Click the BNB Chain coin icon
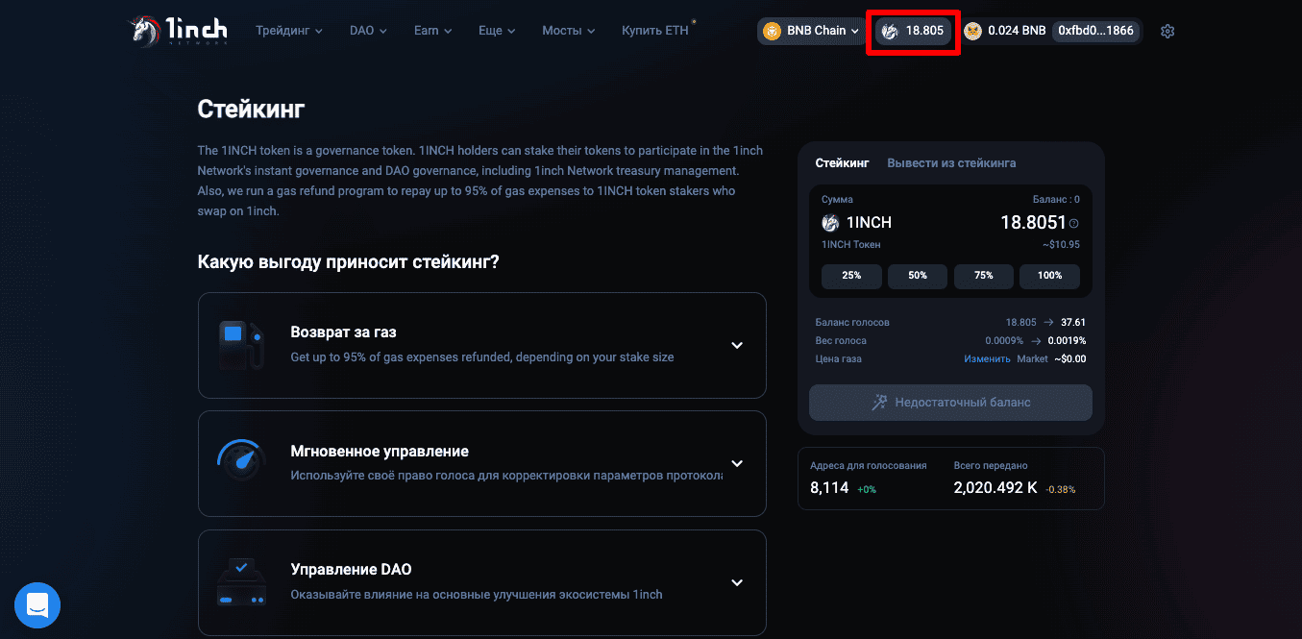The height and width of the screenshot is (639, 1302). 772,31
